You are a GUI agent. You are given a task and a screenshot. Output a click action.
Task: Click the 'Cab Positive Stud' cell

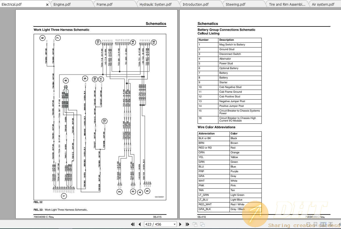click(x=240, y=97)
